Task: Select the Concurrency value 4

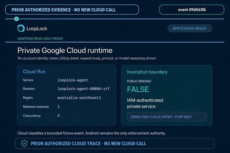Action: 58,116
